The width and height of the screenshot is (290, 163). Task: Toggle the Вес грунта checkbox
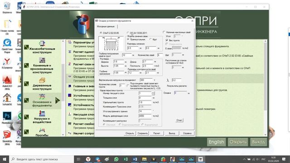(x=167, y=40)
